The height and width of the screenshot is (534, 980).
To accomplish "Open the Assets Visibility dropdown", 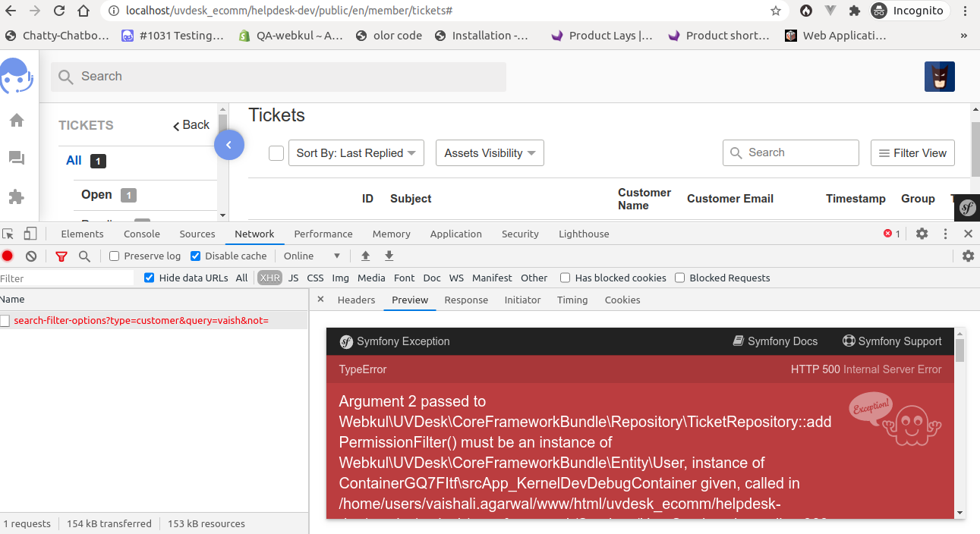I will pos(490,152).
